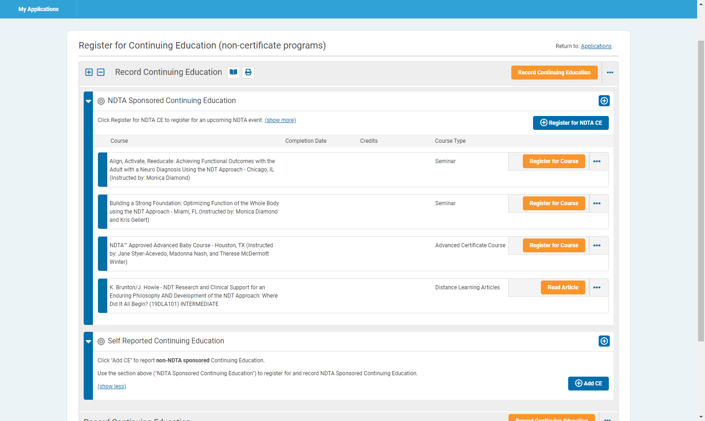Screen dimensions: 705x421
Task: Click Record Continuing Education orange button
Action: (x=554, y=73)
